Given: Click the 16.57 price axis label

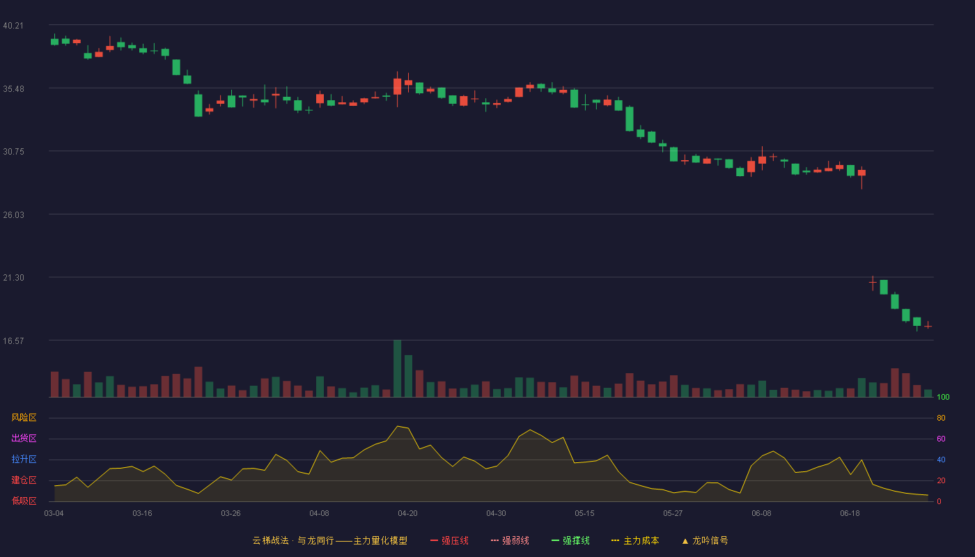Looking at the screenshot, I should (x=13, y=340).
